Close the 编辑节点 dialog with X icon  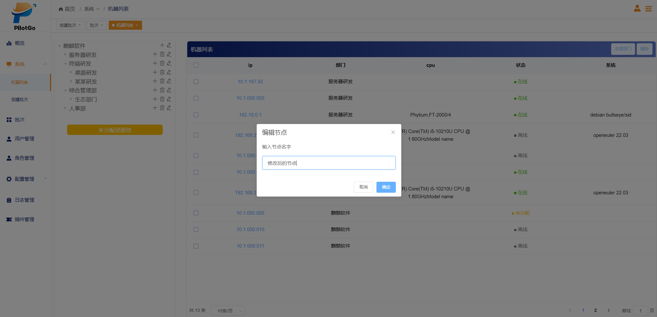393,132
